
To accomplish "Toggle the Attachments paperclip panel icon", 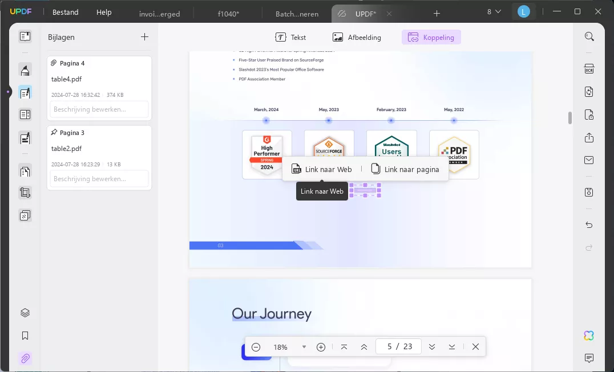I will [25, 358].
